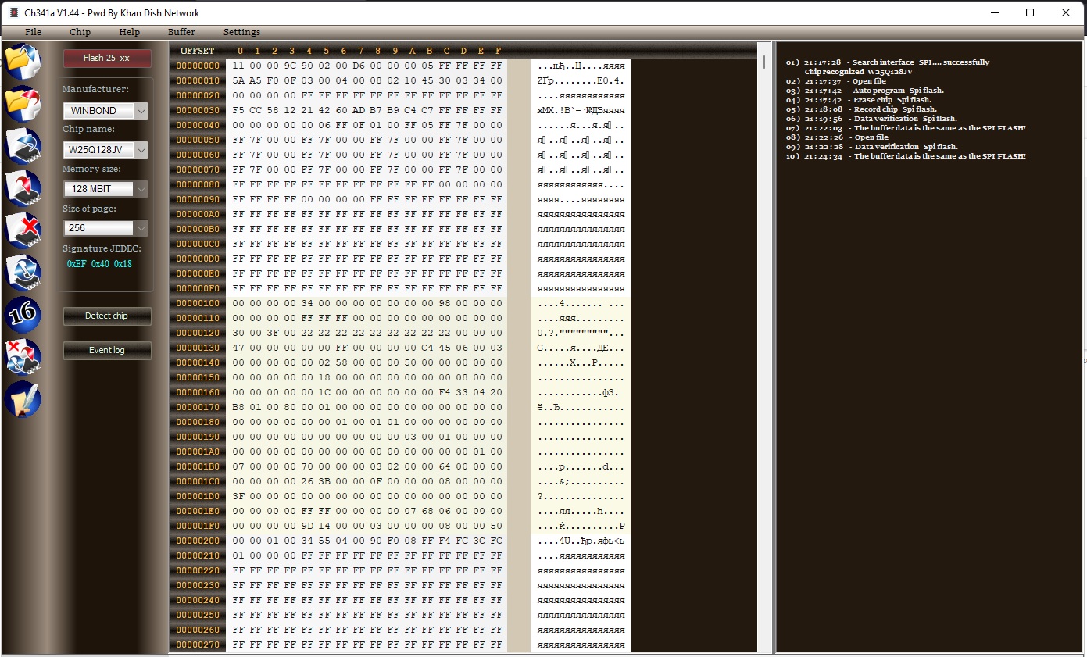Click the save file folder icon
1087x657 pixels.
tap(23, 104)
